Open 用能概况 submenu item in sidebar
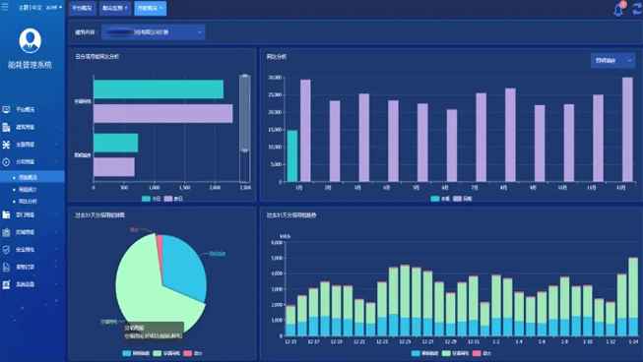 [32, 177]
